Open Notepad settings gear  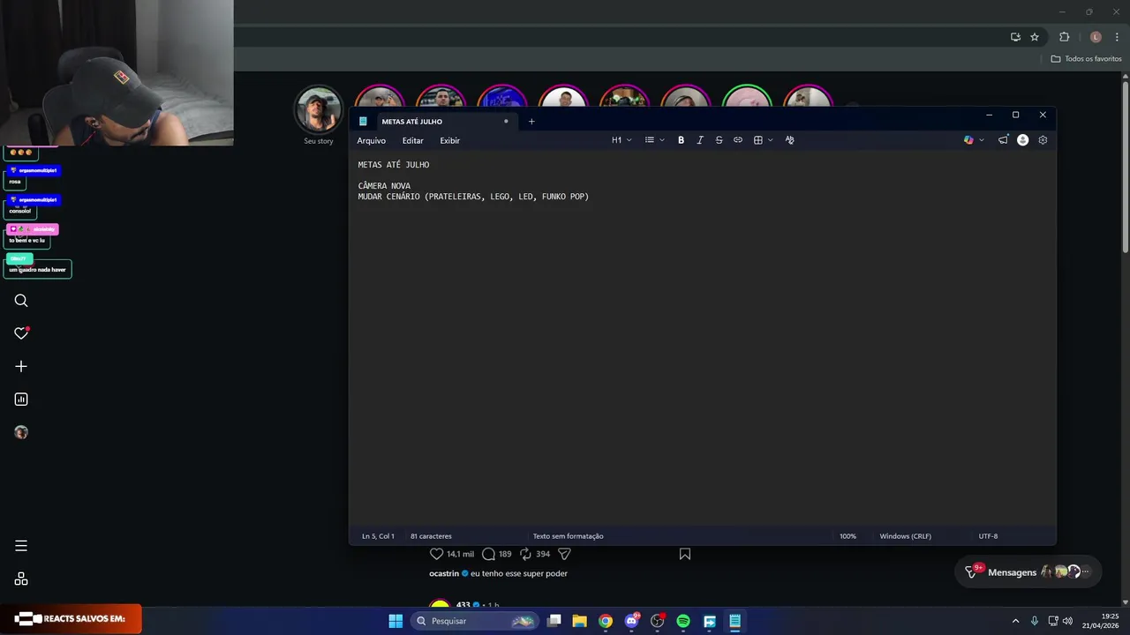coord(1043,140)
